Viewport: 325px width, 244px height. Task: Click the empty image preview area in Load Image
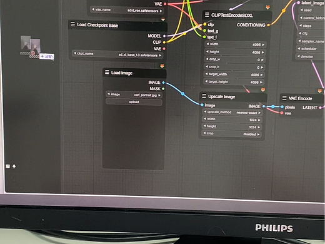pos(134,136)
